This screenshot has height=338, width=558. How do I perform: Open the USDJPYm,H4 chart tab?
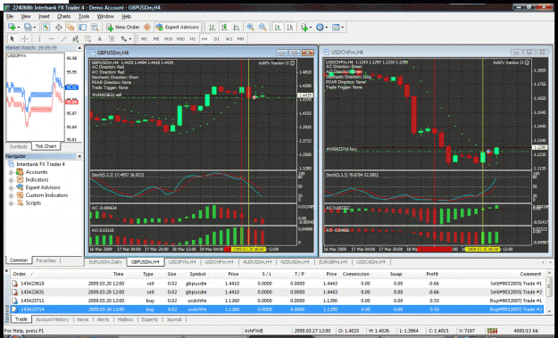tap(182, 262)
